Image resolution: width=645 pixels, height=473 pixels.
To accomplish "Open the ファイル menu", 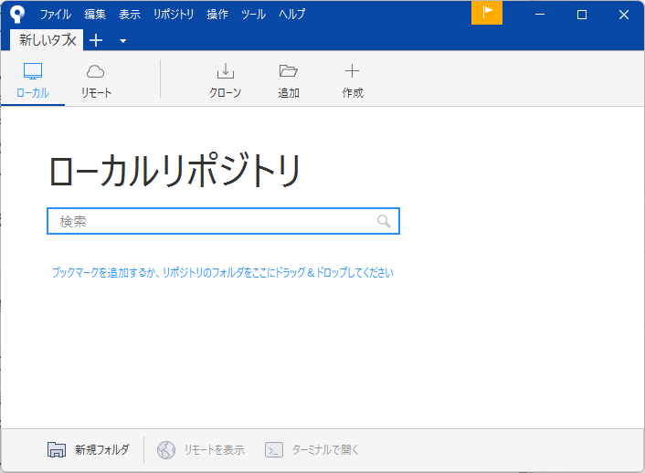I will tap(55, 15).
